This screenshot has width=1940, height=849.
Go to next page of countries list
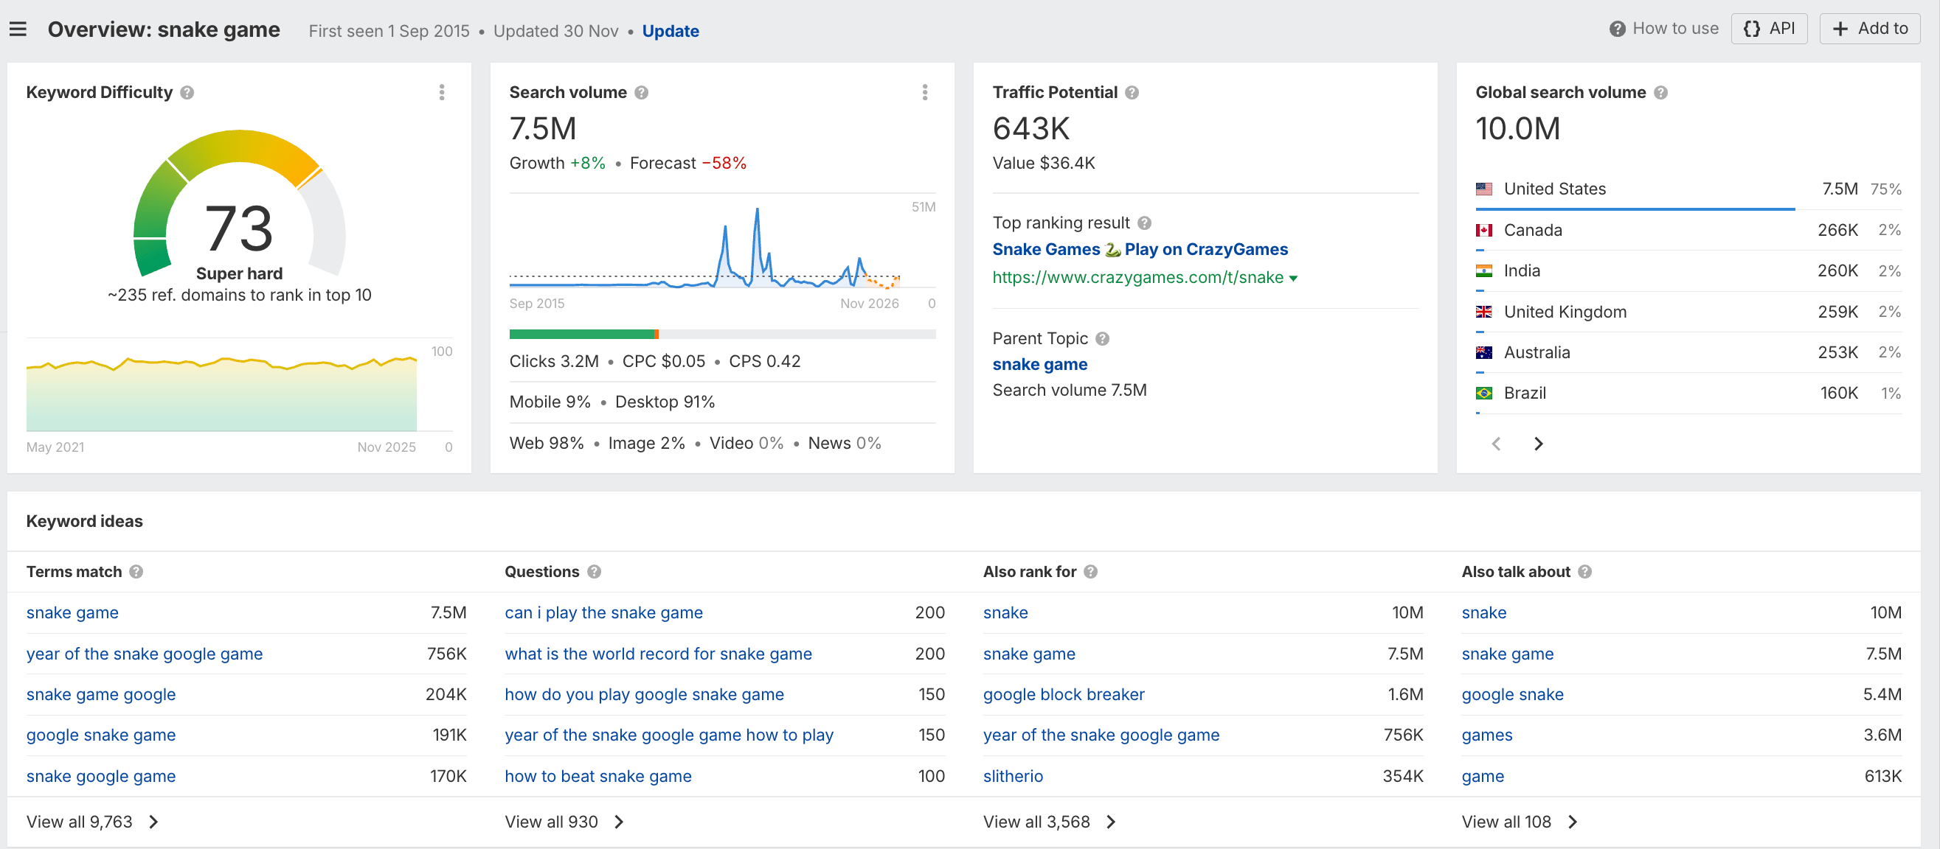point(1538,444)
